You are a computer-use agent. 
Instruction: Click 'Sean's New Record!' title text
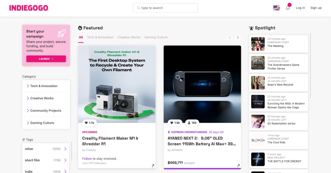click(280, 85)
